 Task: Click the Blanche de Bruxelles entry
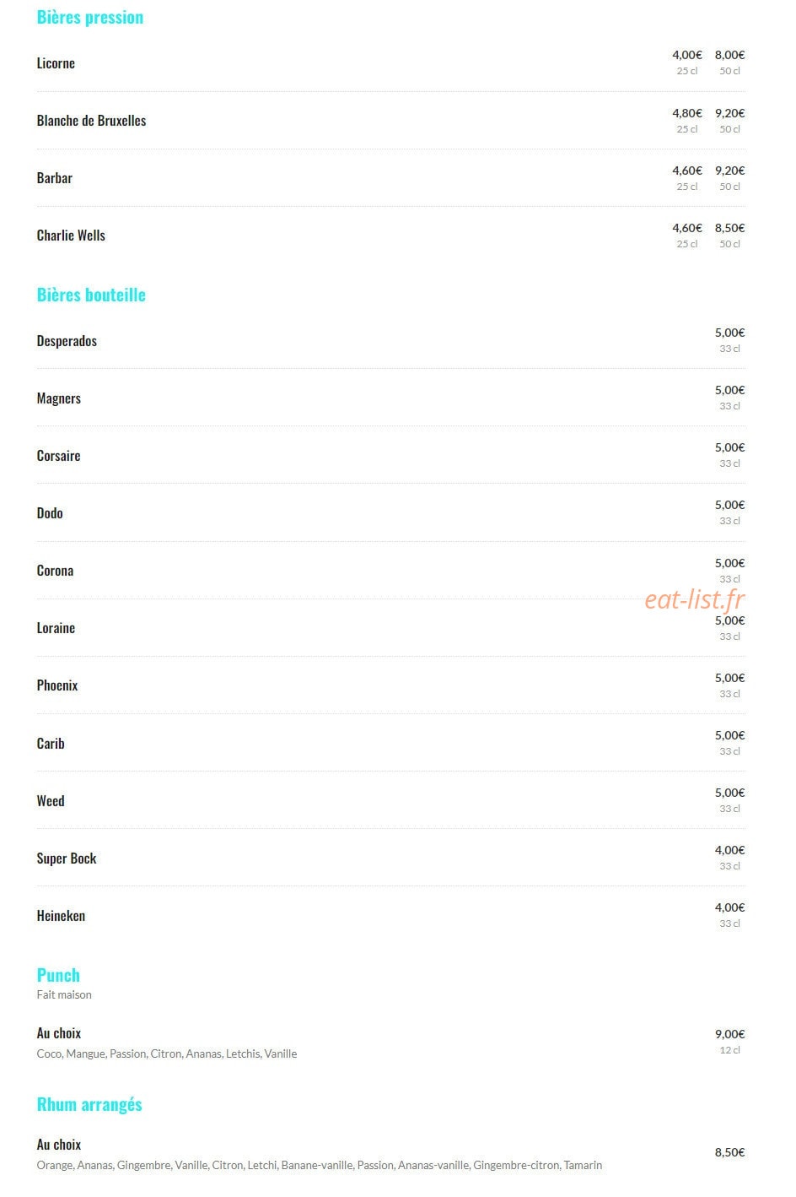pos(91,121)
